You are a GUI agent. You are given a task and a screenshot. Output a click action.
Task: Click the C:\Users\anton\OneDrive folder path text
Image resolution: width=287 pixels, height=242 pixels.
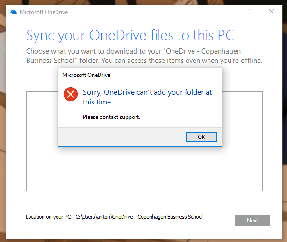[x=139, y=217]
